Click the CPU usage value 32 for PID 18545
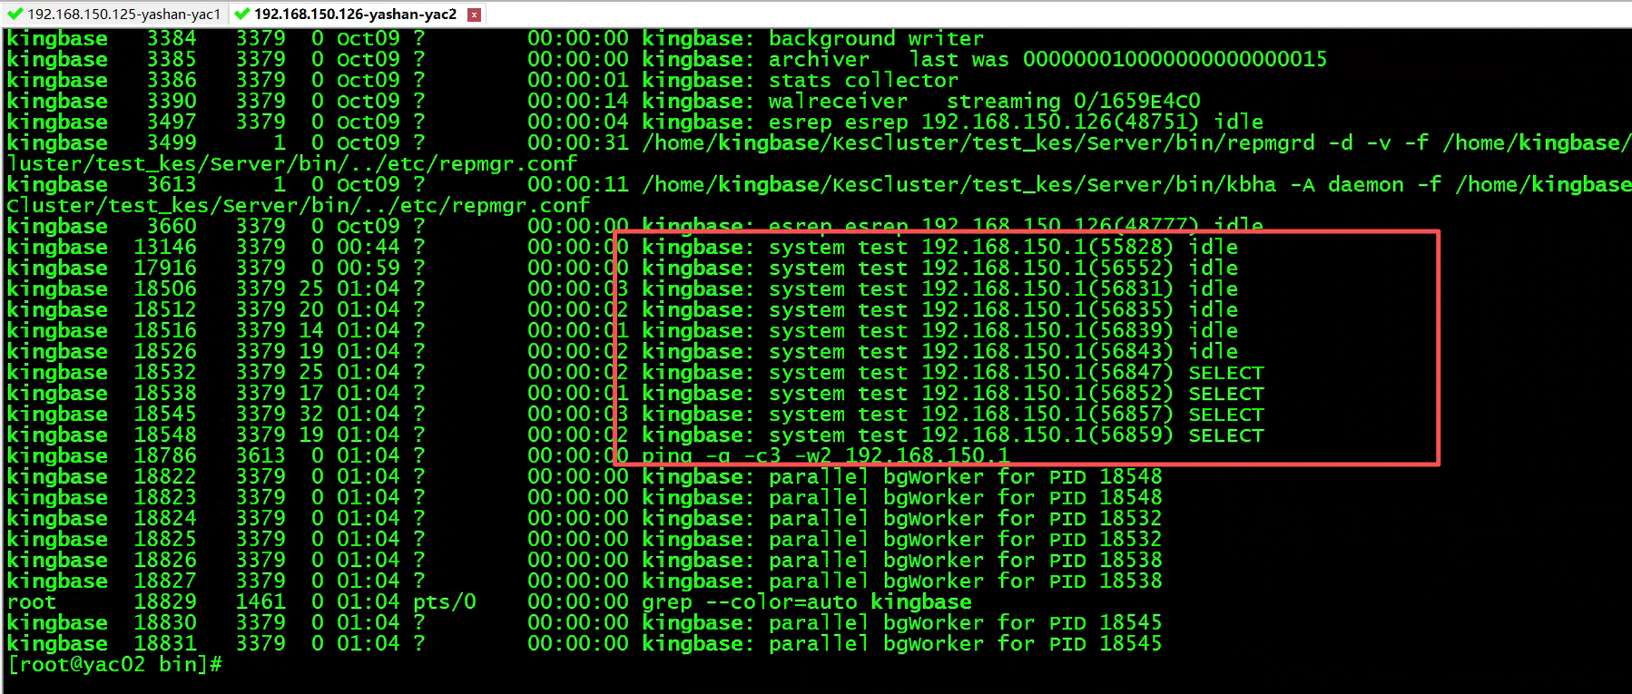 [x=311, y=414]
